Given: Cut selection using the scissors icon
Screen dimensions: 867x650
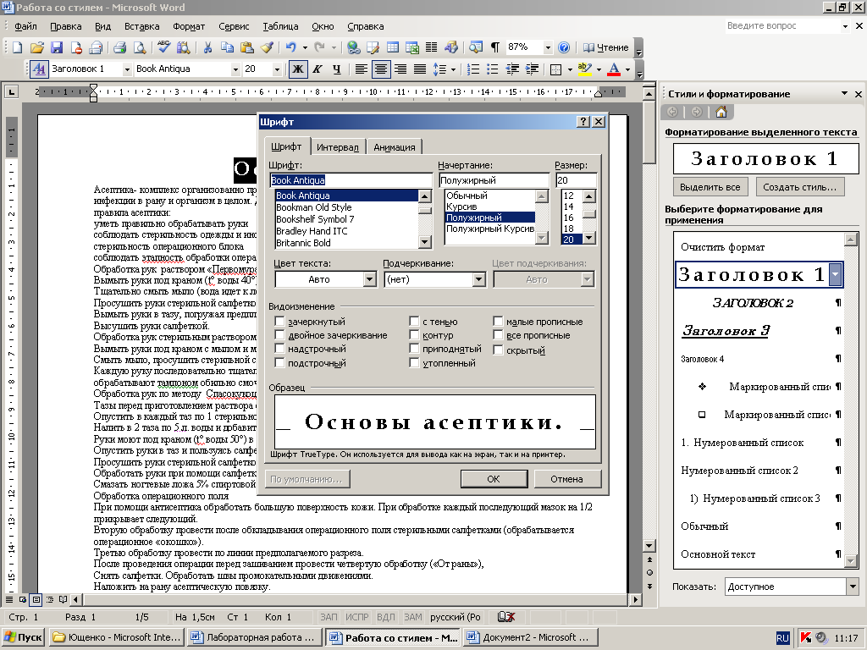Looking at the screenshot, I should click(x=207, y=47).
